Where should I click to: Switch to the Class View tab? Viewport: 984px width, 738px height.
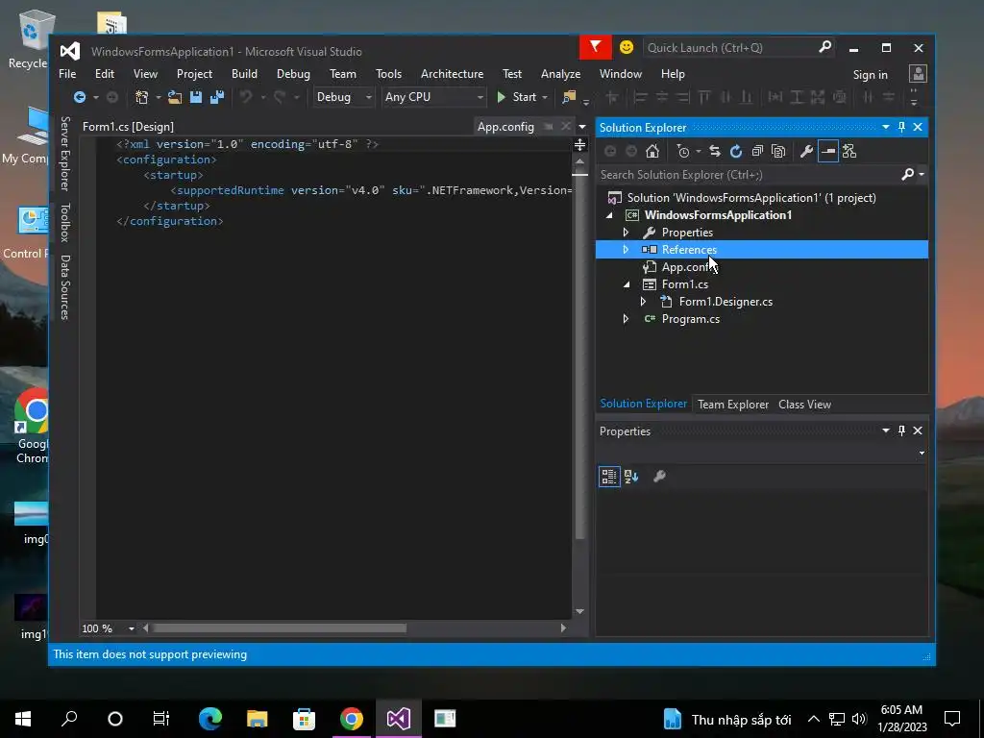[804, 405]
